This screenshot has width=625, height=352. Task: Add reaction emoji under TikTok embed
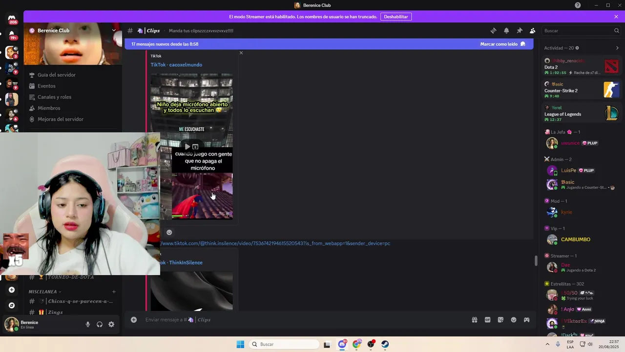[169, 232]
